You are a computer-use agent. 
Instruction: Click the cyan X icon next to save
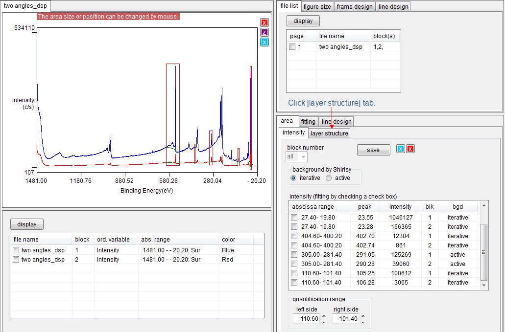tap(401, 149)
